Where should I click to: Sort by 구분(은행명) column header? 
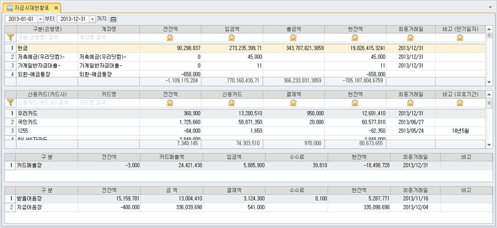[47, 29]
